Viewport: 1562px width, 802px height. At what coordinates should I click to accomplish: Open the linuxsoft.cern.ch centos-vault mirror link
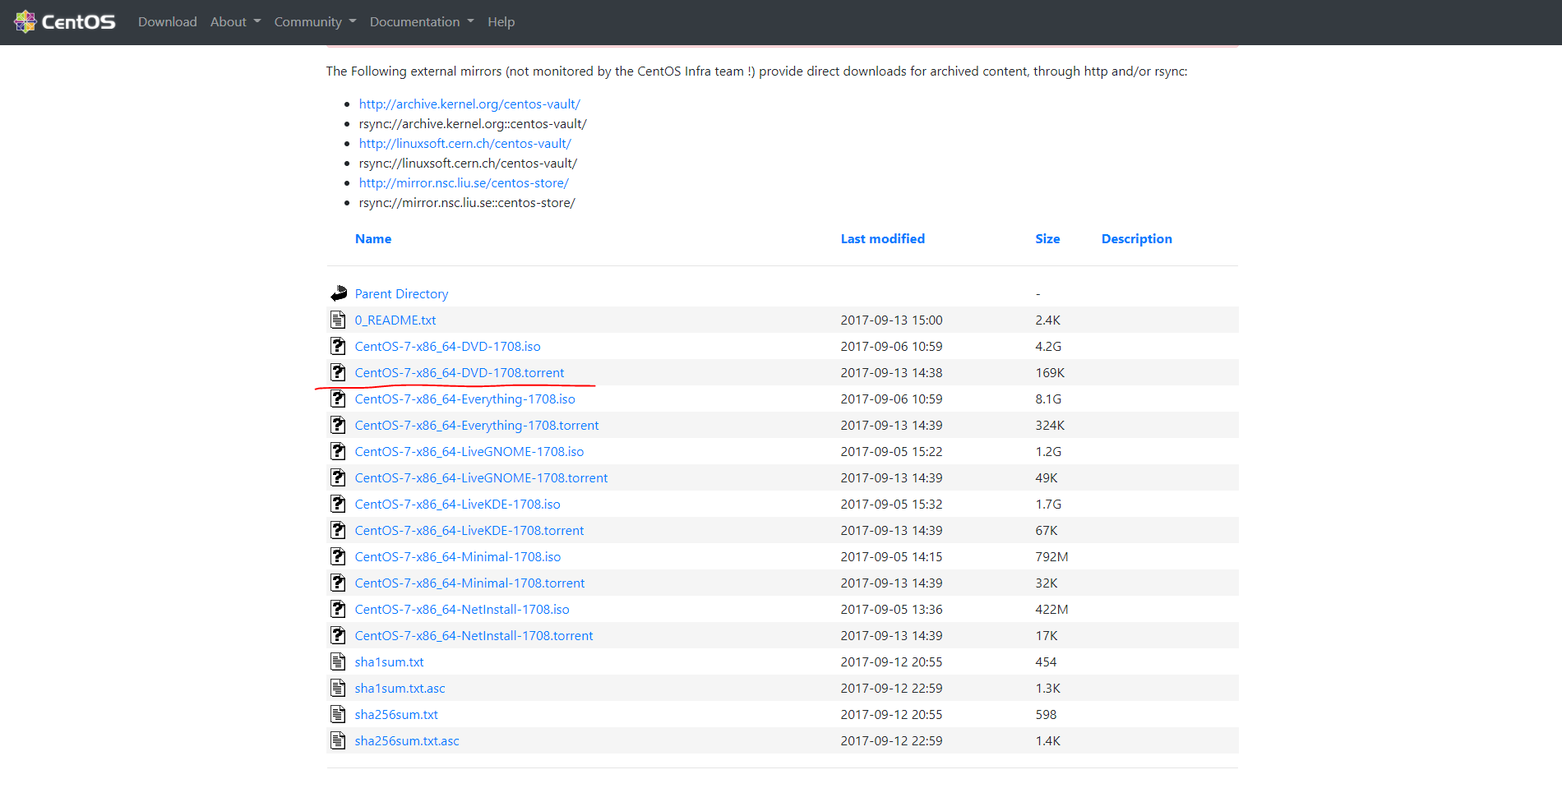tap(465, 143)
